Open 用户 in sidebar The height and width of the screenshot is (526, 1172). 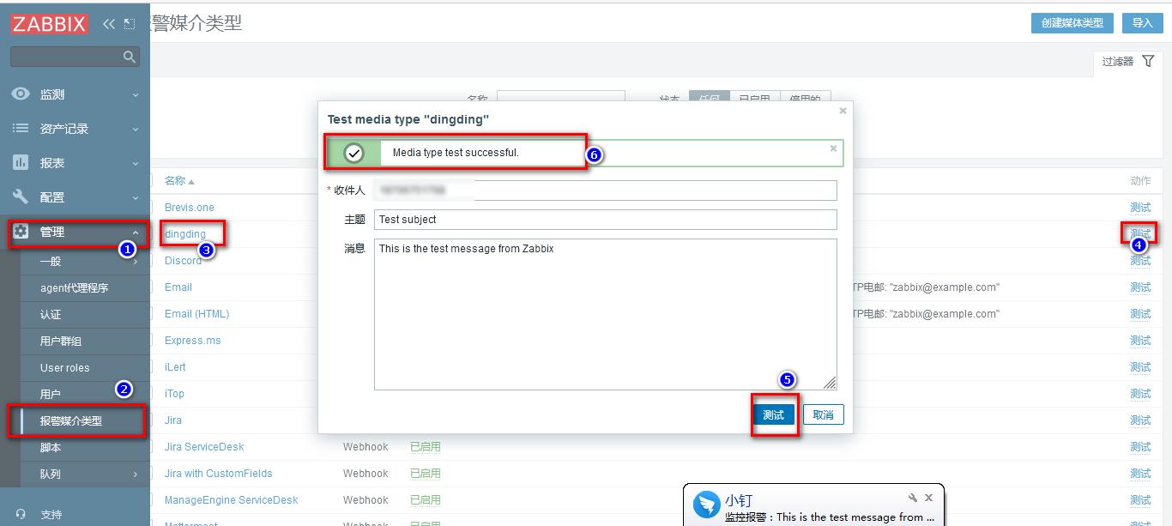click(51, 394)
